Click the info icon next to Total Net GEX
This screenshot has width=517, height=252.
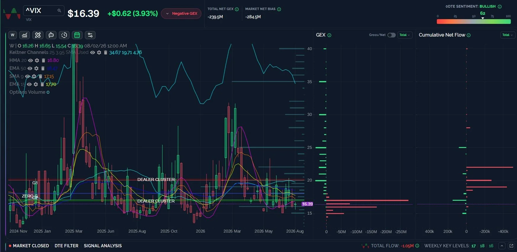[x=237, y=9]
